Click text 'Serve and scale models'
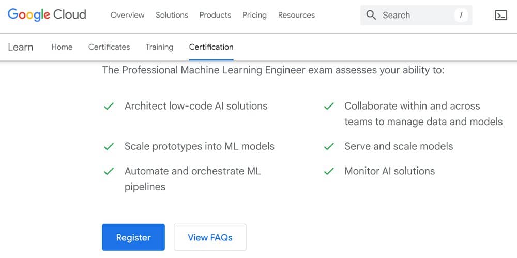 click(x=399, y=146)
